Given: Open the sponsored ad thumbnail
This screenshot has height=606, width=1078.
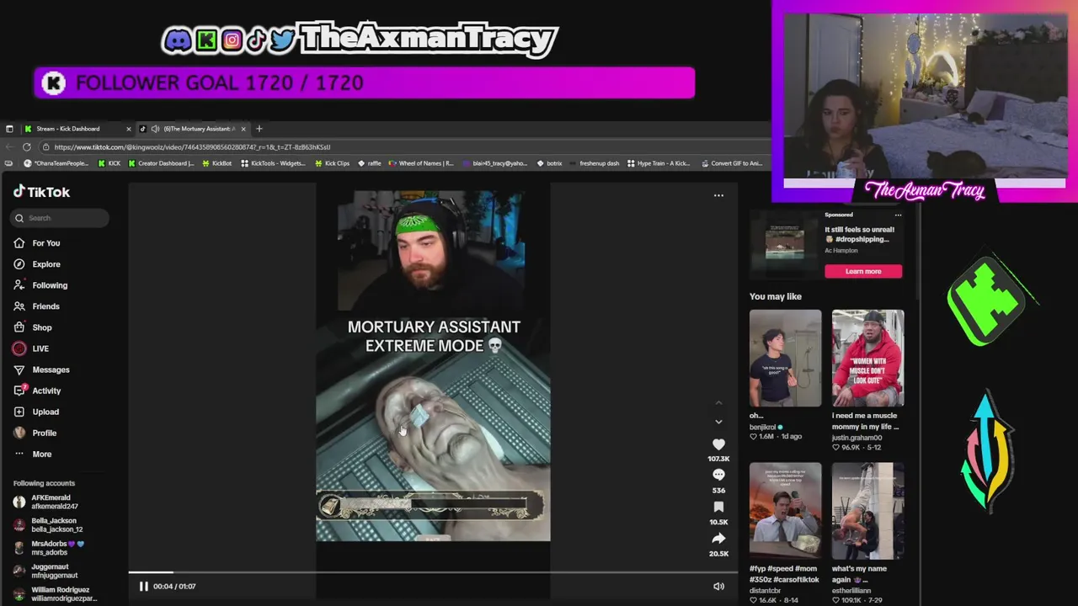Looking at the screenshot, I should coord(784,244).
